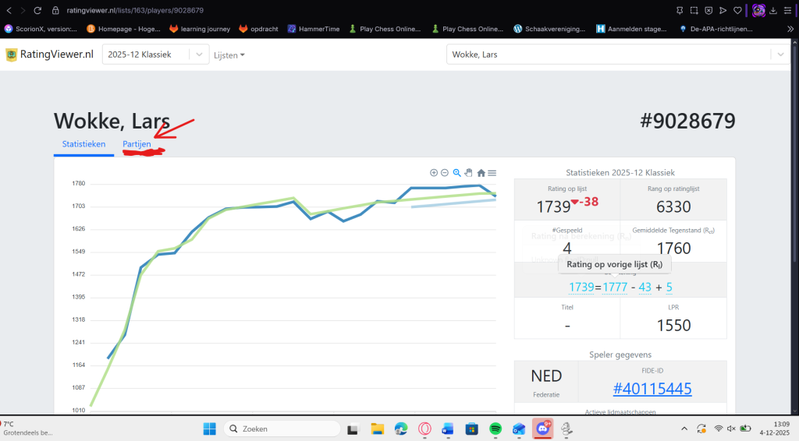Viewport: 799px width, 441px height.
Task: Click the Windows taskbar Zoeken search box
Action: coord(282,429)
